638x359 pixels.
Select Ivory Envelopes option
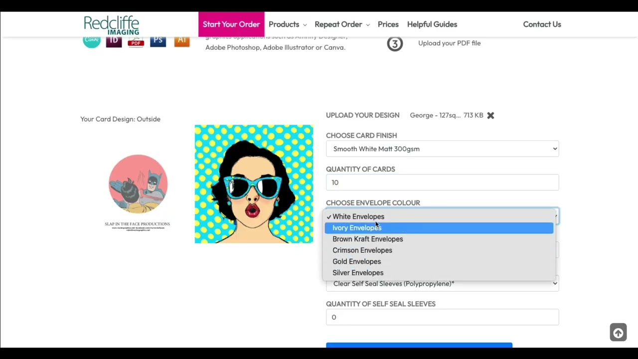(439, 228)
